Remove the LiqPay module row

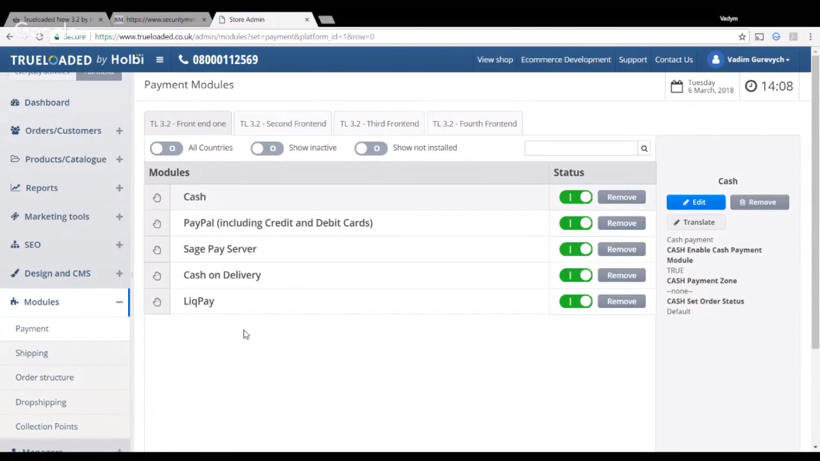pyautogui.click(x=621, y=302)
